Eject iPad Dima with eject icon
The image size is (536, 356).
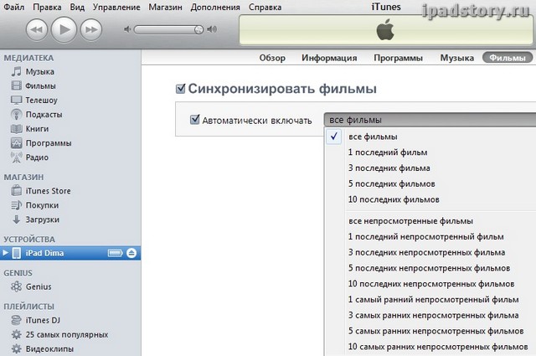click(x=131, y=253)
